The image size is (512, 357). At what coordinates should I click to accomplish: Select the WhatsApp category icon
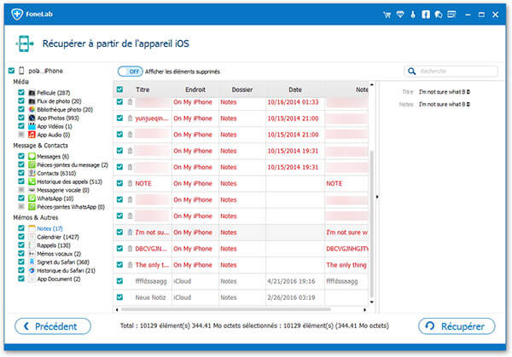[x=32, y=199]
